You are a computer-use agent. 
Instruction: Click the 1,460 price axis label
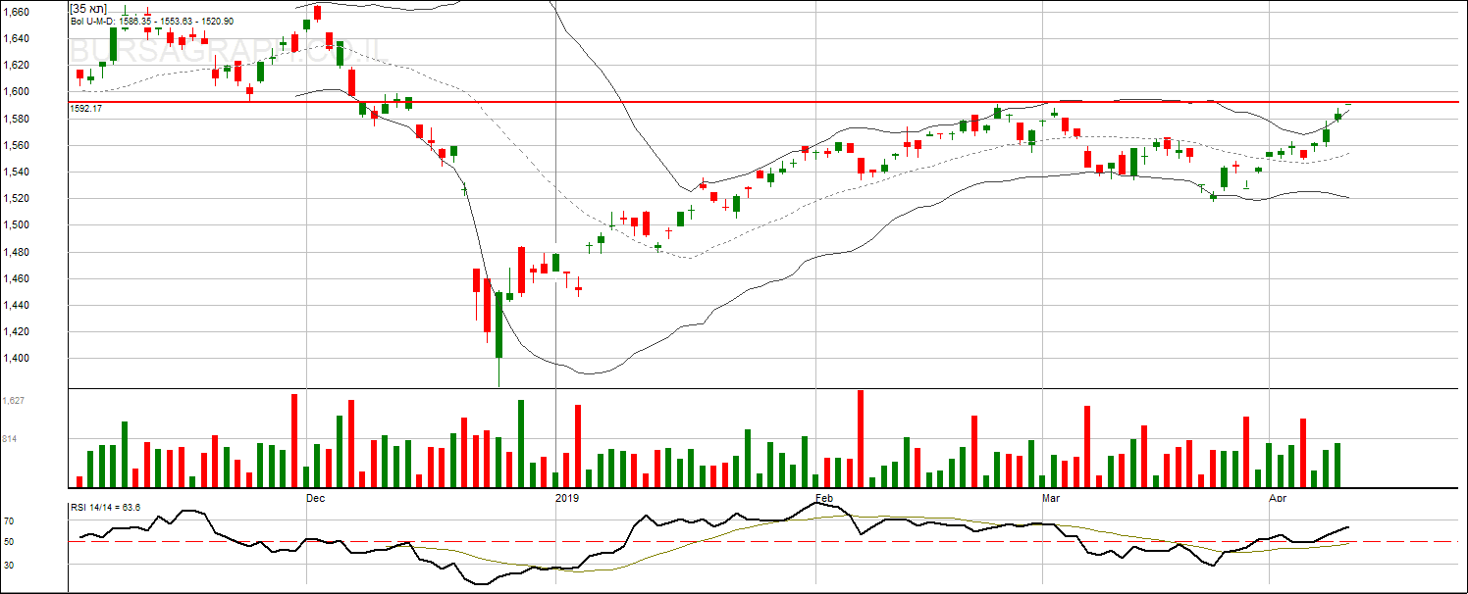16,278
